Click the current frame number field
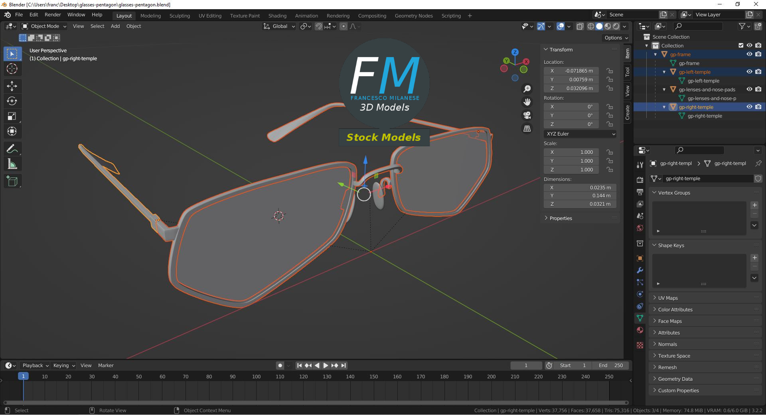 point(526,366)
